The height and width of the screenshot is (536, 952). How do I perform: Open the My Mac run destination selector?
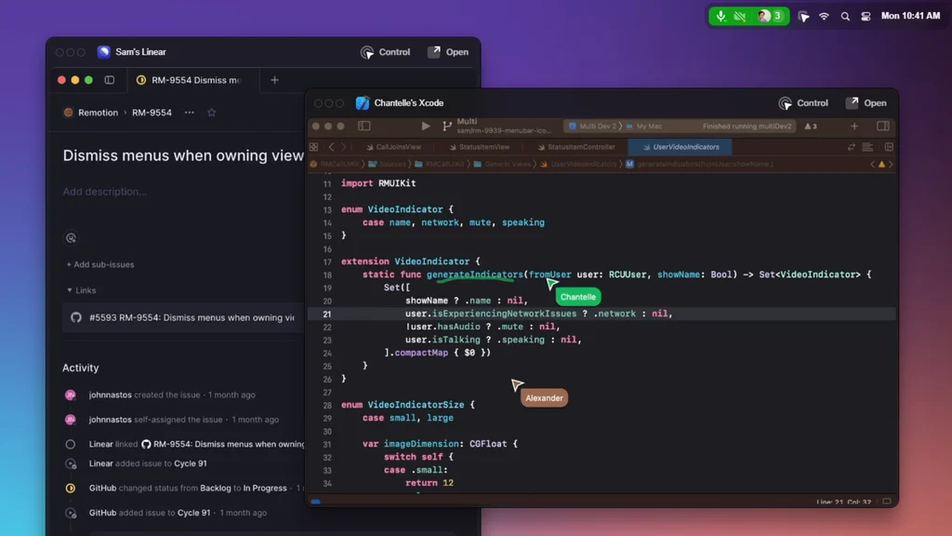tap(644, 127)
